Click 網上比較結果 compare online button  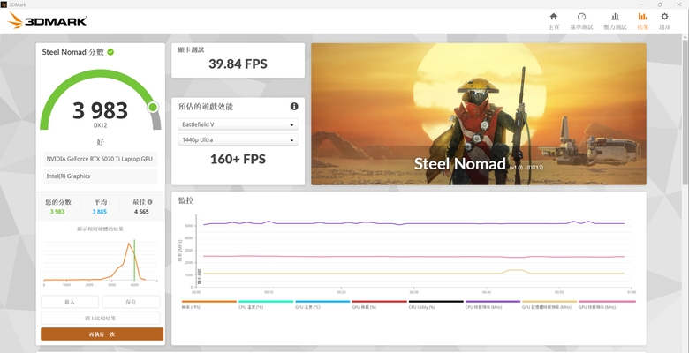pyautogui.click(x=100, y=318)
